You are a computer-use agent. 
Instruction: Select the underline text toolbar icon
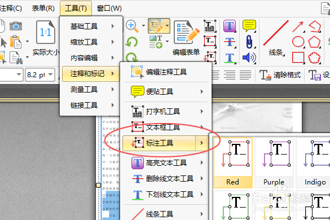(x=230, y=58)
